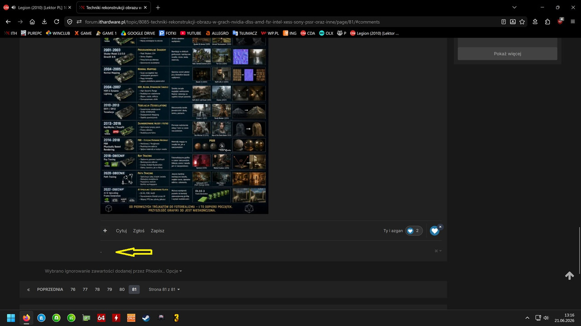Image resolution: width=581 pixels, height=326 pixels.
Task: Open the GAME bookmark
Action: coord(83,33)
